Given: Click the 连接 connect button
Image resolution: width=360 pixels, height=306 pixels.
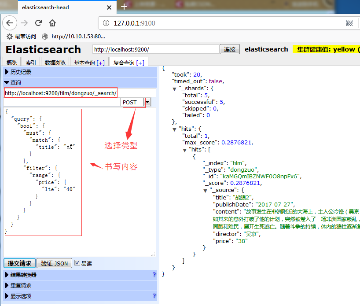Looking at the screenshot, I should click(x=230, y=49).
